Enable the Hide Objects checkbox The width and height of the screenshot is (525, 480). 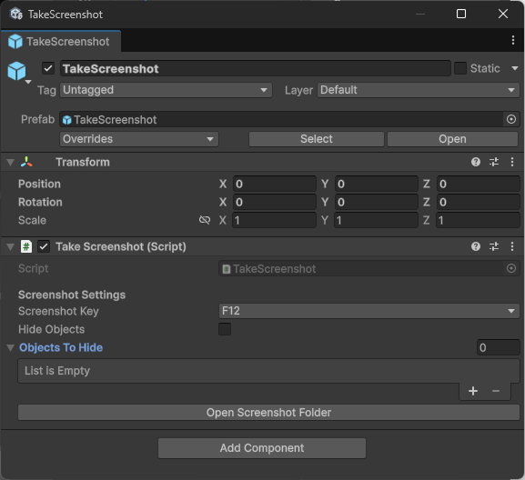coord(225,329)
